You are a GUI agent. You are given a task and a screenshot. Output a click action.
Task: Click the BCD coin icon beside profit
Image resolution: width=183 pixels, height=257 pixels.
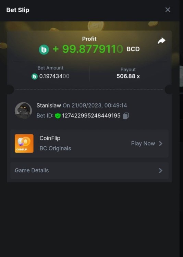tap(44, 49)
